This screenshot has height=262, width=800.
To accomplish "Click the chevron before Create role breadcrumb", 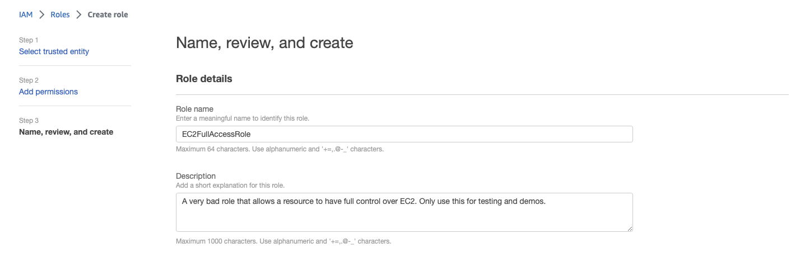I will [79, 15].
